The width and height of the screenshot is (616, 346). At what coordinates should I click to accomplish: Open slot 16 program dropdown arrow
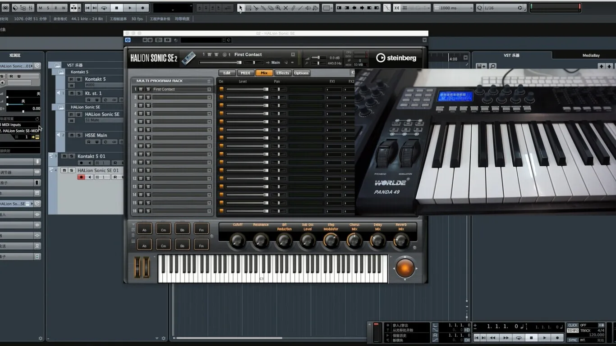tap(209, 211)
